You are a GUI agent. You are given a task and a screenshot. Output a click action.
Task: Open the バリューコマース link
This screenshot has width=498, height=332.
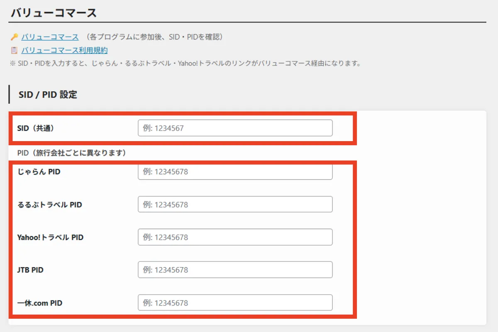click(x=50, y=37)
